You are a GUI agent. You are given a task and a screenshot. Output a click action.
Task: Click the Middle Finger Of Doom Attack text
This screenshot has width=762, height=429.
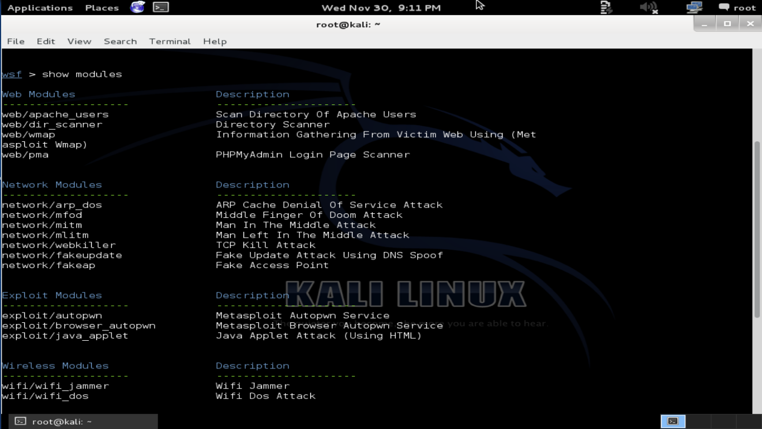pyautogui.click(x=309, y=215)
